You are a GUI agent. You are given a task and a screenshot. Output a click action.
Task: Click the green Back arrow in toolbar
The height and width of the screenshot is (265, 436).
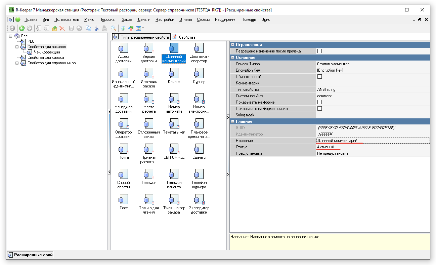tap(22, 29)
